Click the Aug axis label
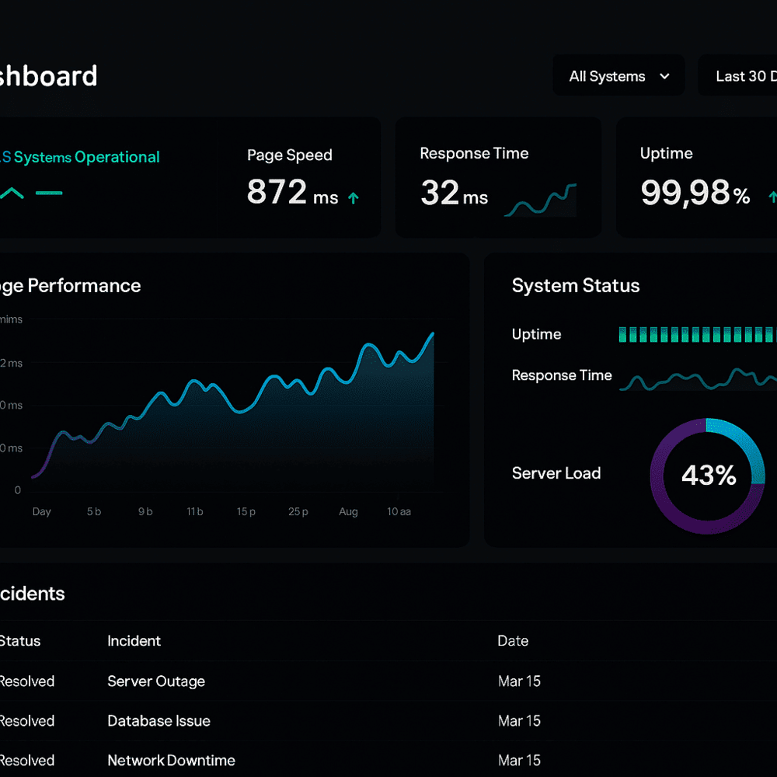The image size is (777, 777). coord(348,511)
